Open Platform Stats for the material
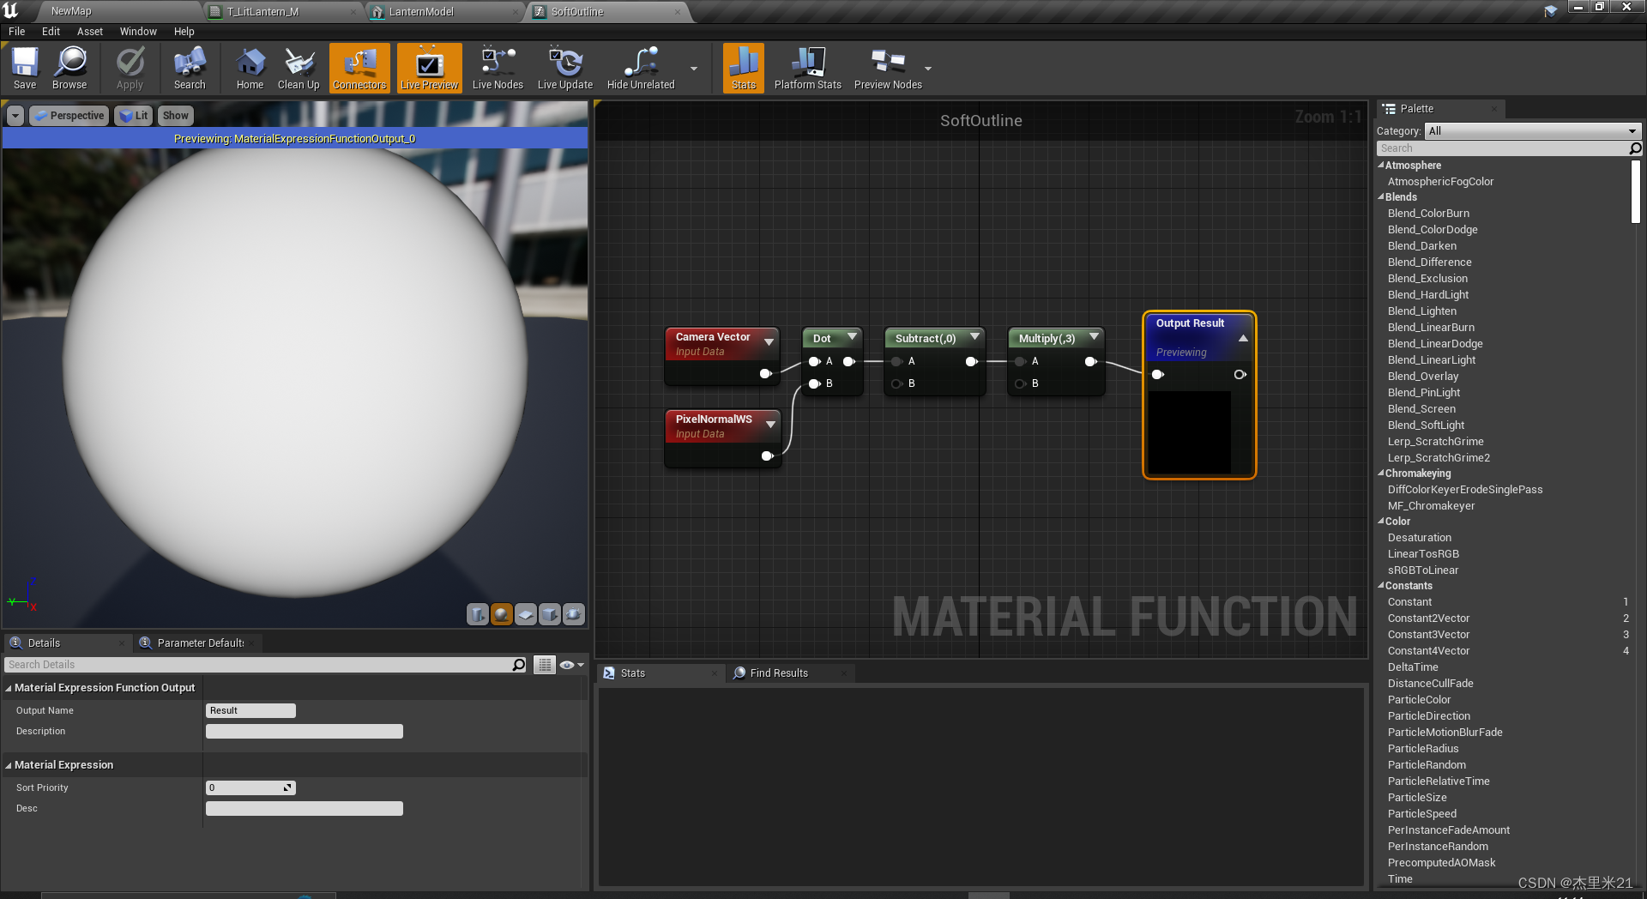 pyautogui.click(x=807, y=68)
